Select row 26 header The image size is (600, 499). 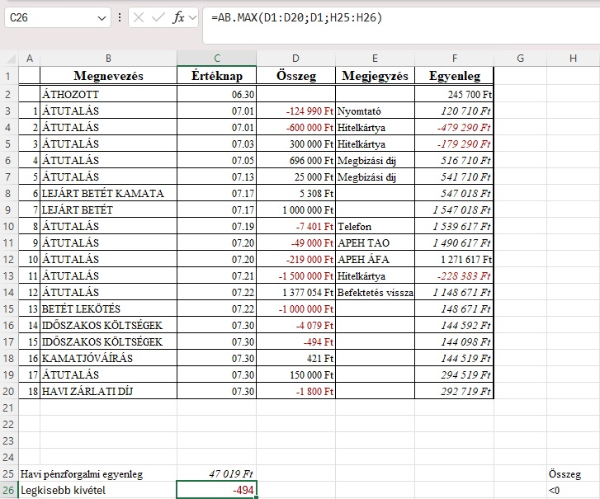click(x=9, y=491)
